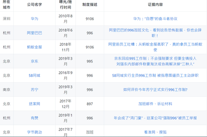
Task: Open the 途家网 company link
Action: pyautogui.click(x=35, y=104)
